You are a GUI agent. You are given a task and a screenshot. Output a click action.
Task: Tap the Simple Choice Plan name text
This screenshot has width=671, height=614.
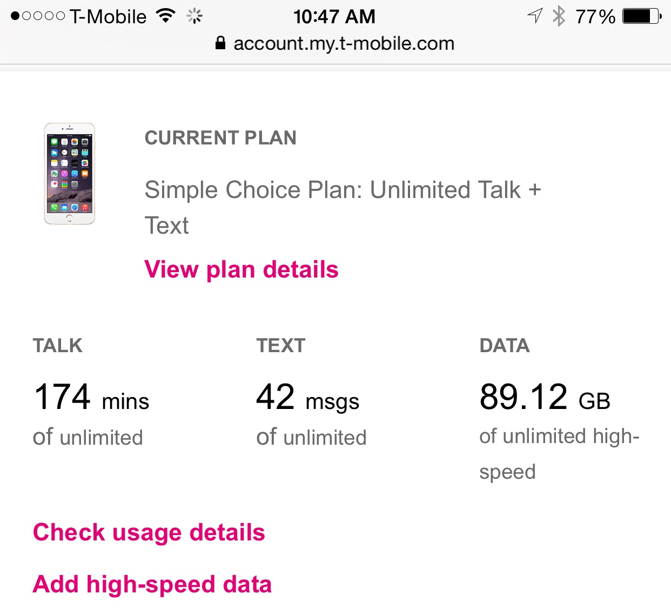pyautogui.click(x=343, y=207)
